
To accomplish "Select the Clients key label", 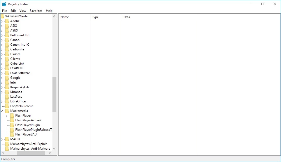I will tap(15, 59).
